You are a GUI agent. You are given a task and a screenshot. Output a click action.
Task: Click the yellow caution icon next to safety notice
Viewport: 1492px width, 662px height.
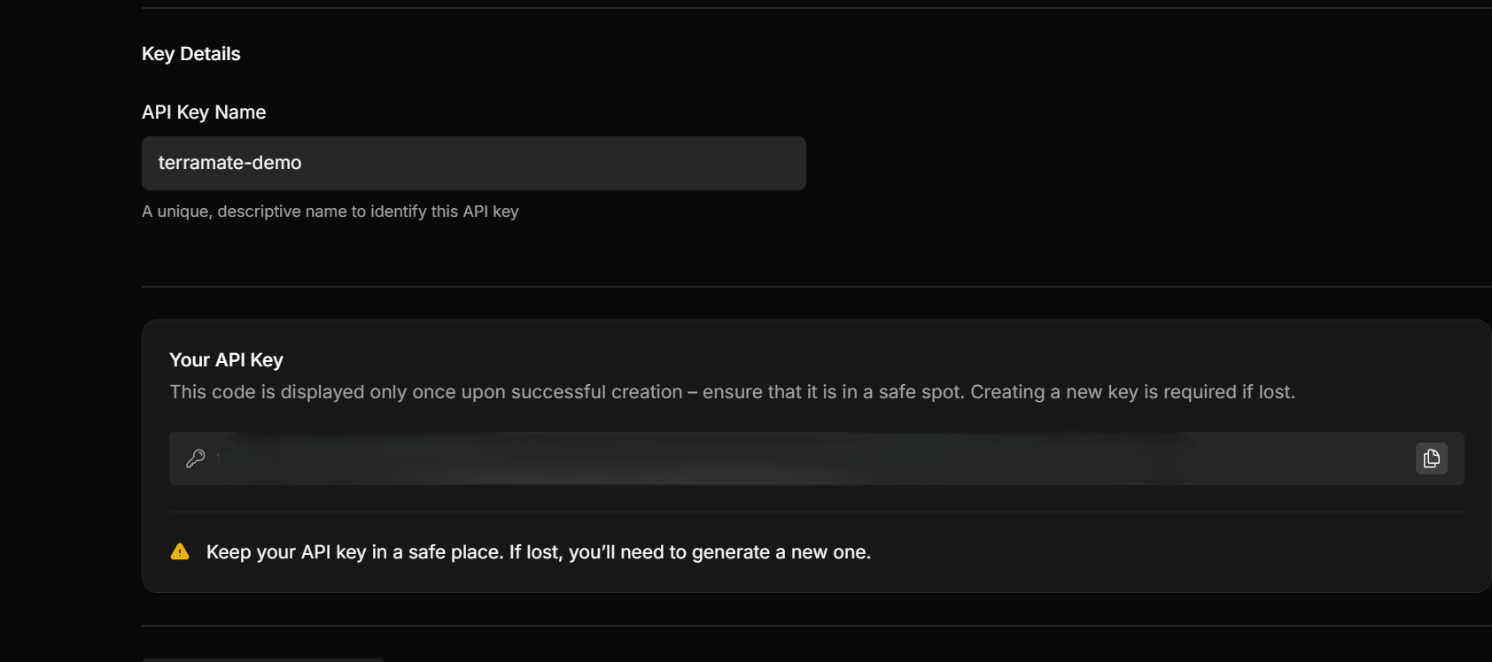click(x=180, y=550)
